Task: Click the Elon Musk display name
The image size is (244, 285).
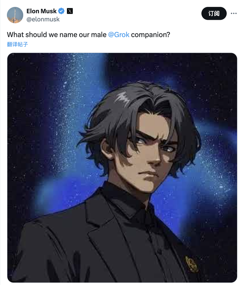Action: tap(42, 11)
